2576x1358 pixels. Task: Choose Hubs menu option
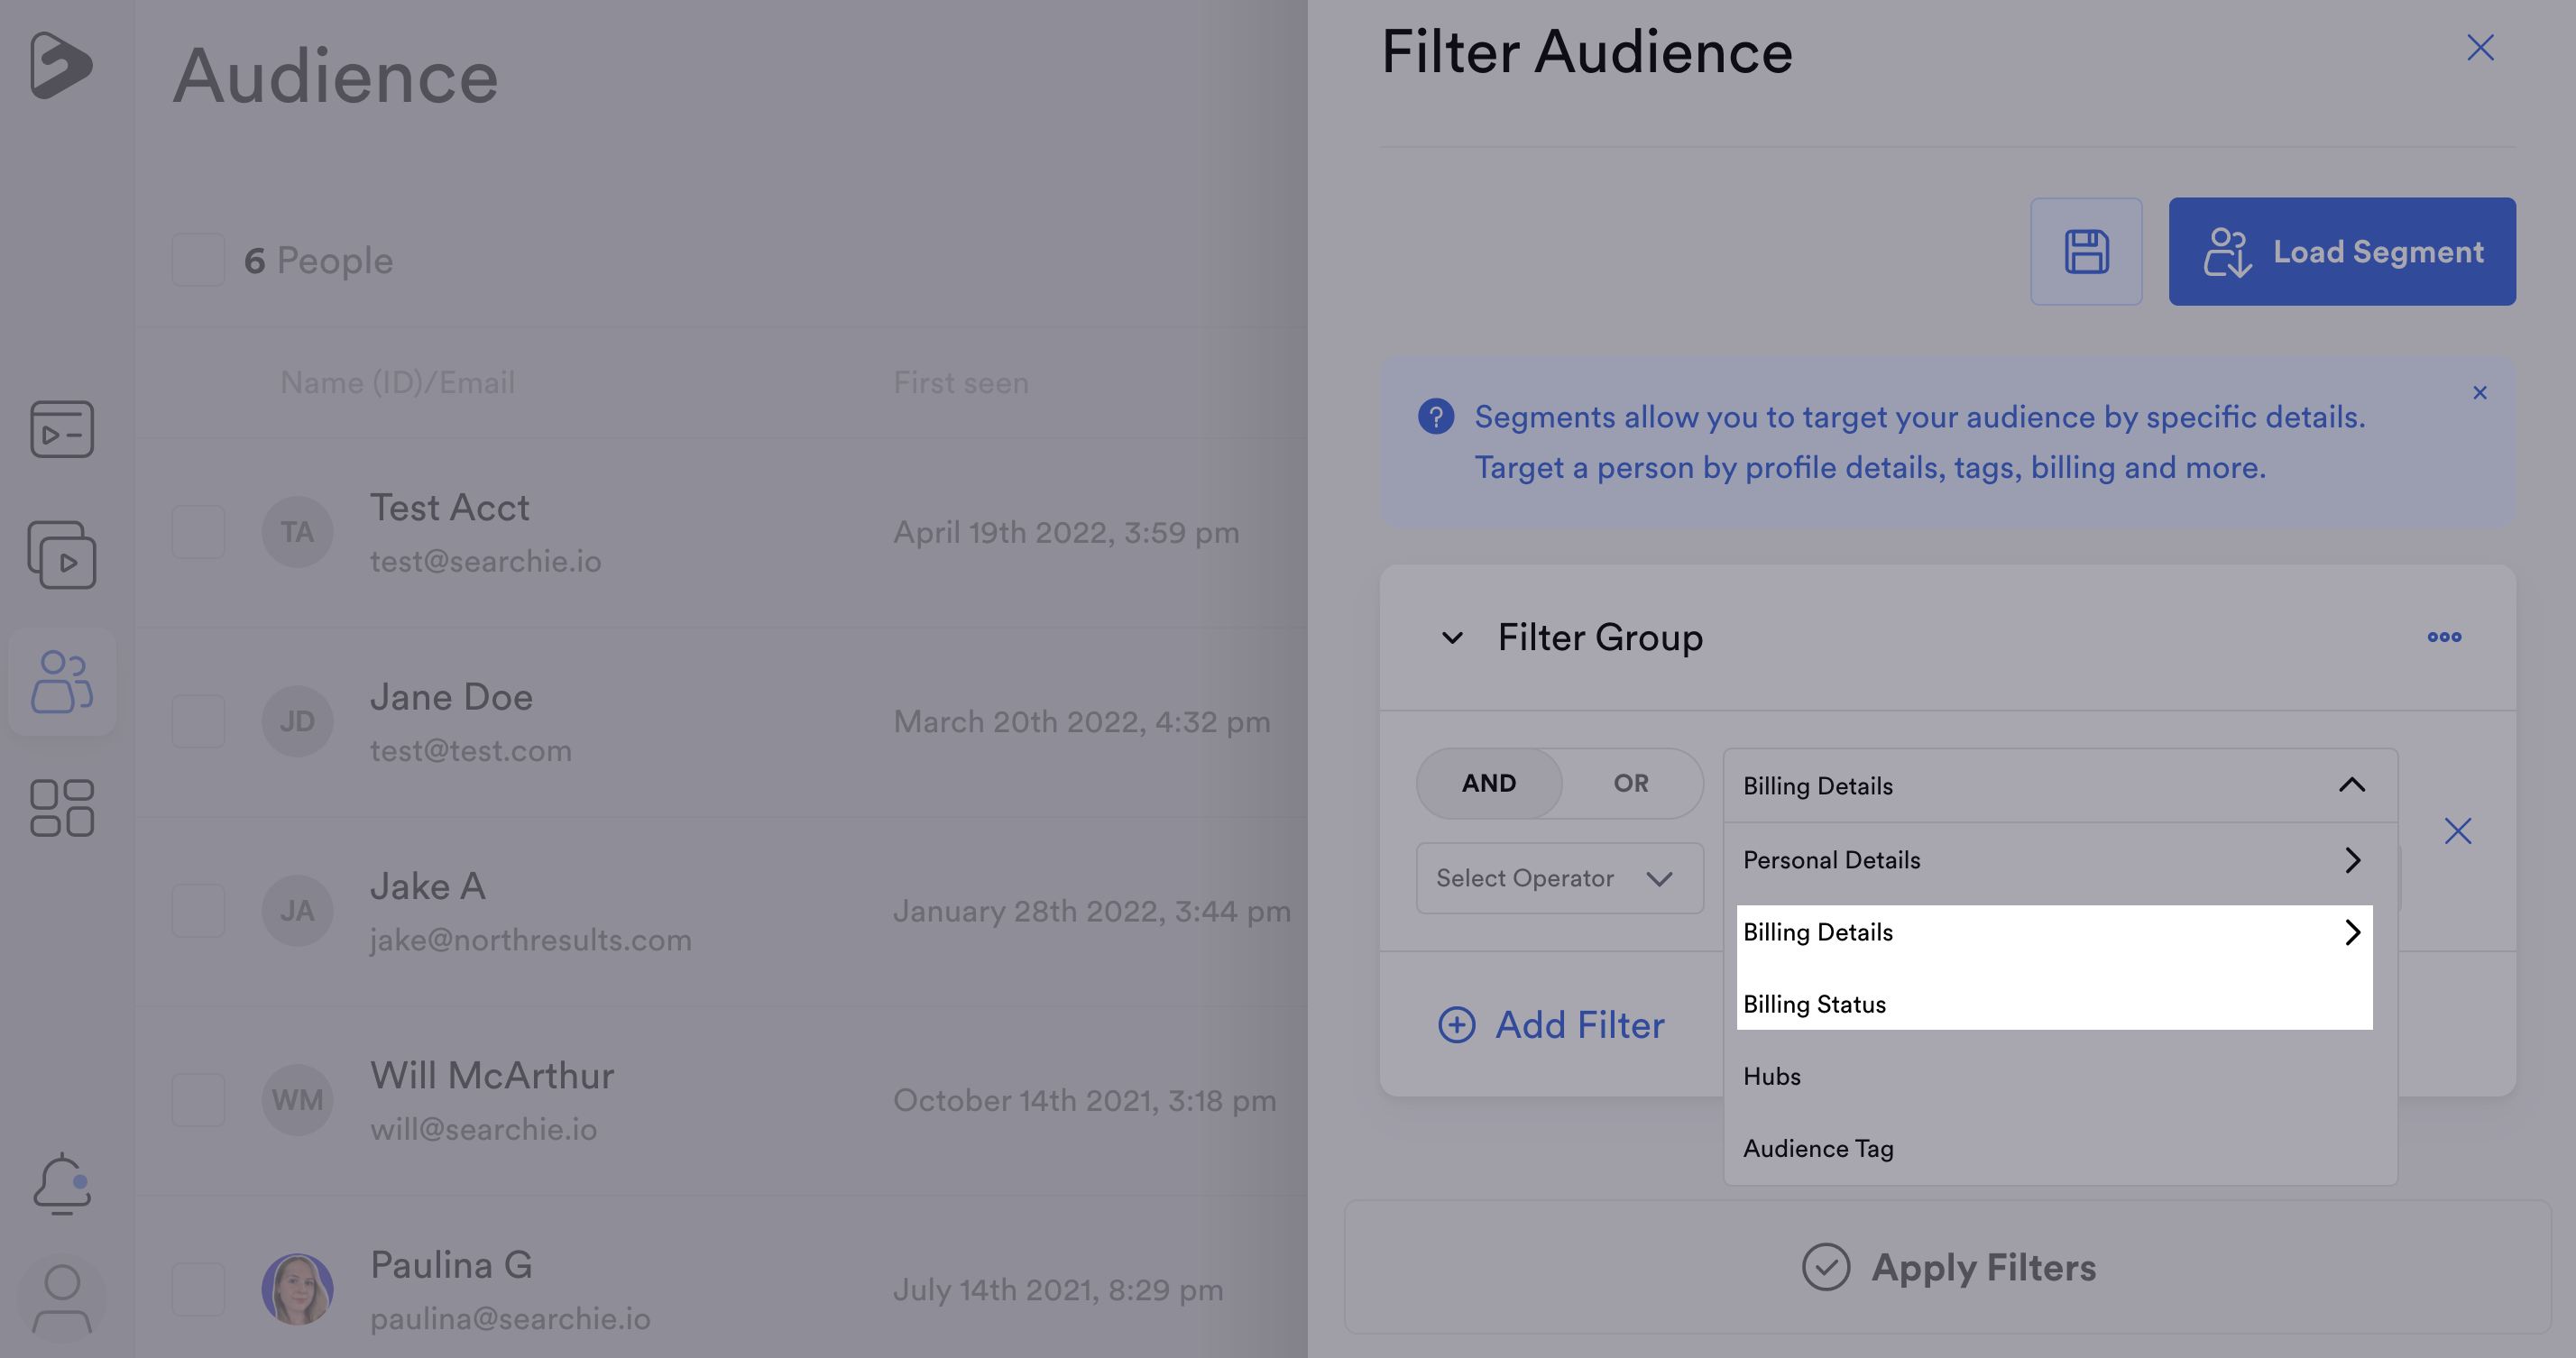coord(2060,1076)
